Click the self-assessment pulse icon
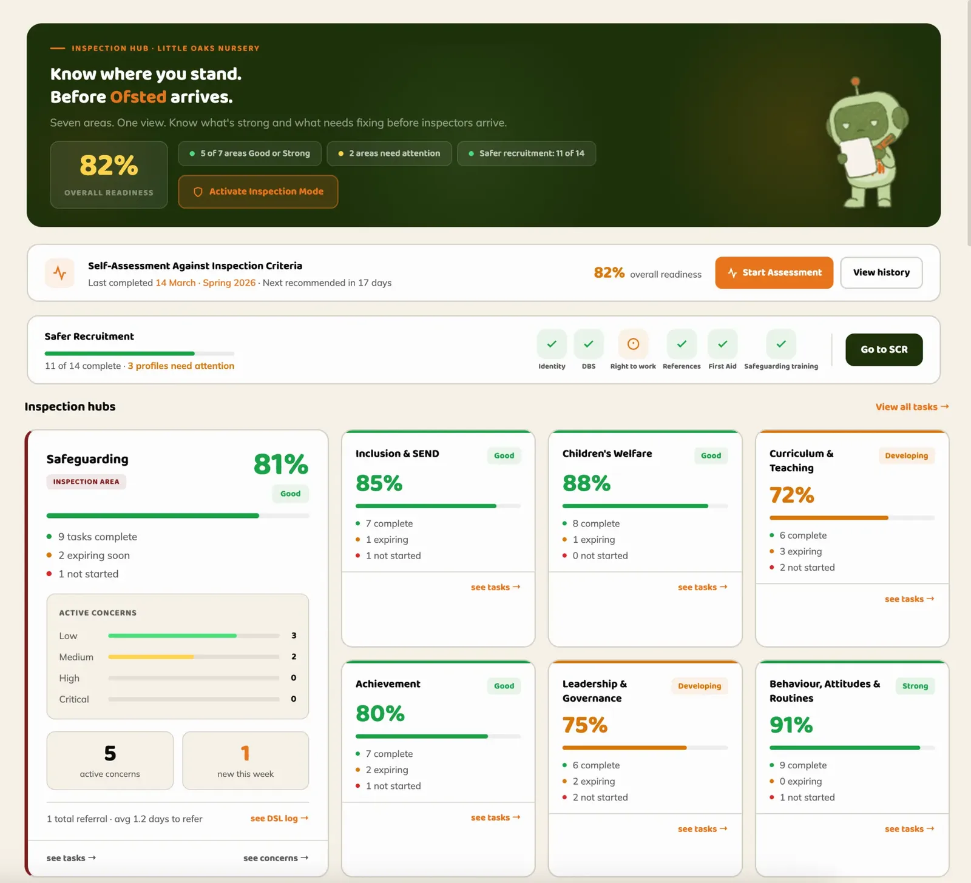971x883 pixels. coord(59,273)
